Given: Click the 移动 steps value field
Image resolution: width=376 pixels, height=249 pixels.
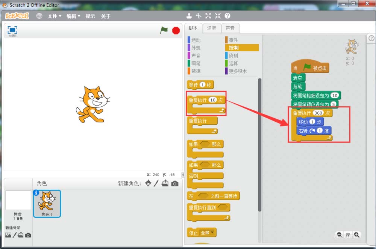Looking at the screenshot, I should point(312,122).
